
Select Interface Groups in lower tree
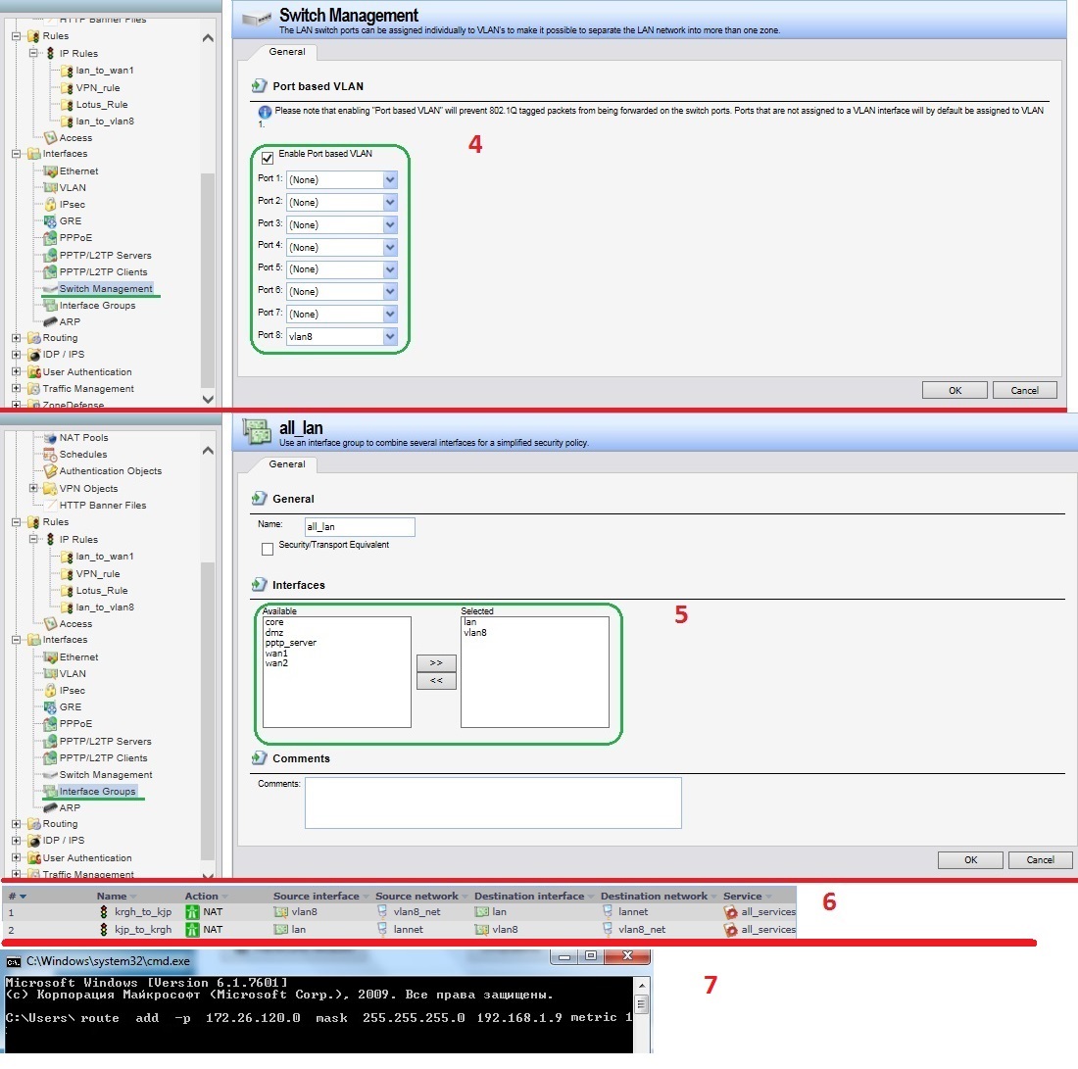97,792
